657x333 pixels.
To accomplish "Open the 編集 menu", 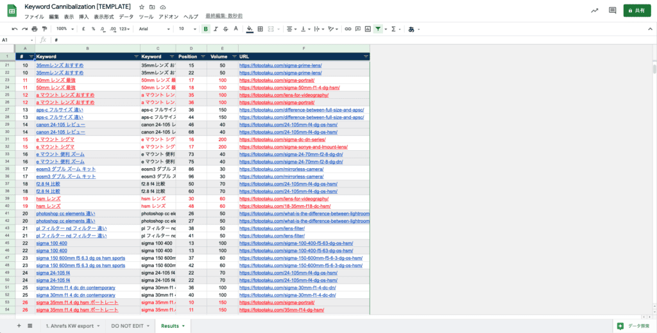I will [54, 16].
